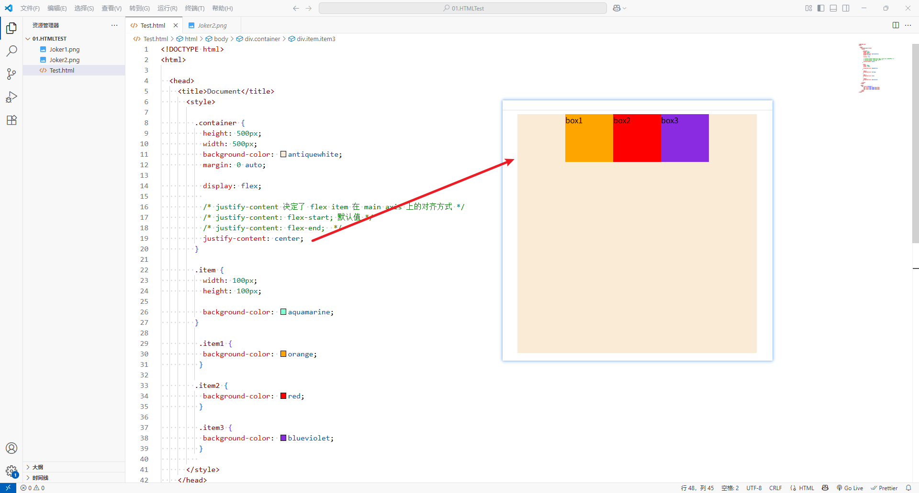Show errors and warnings problems count
919x493 pixels.
(33, 488)
